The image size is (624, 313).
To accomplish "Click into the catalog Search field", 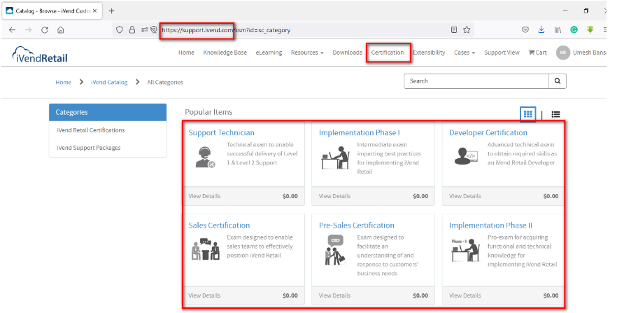I will pyautogui.click(x=476, y=81).
